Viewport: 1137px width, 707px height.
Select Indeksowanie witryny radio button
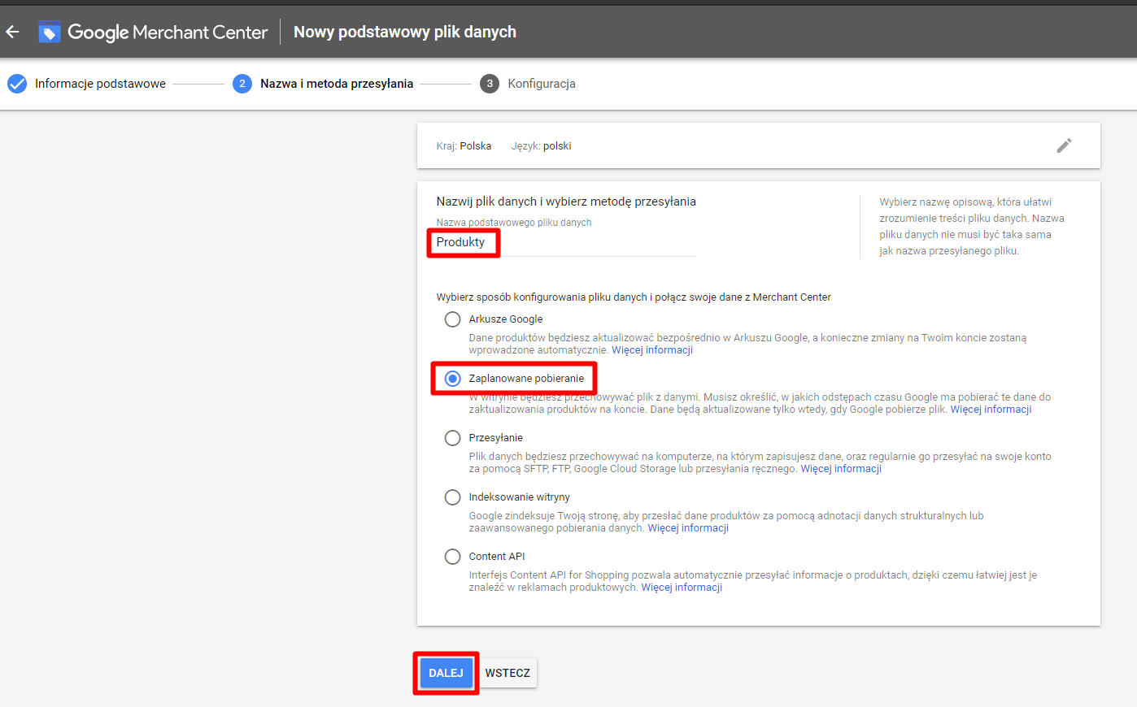point(453,497)
